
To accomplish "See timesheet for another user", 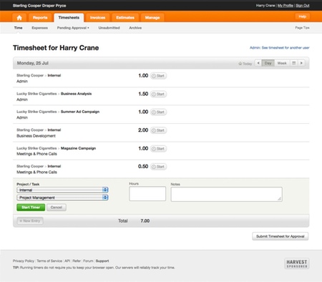I will pyautogui.click(x=280, y=48).
